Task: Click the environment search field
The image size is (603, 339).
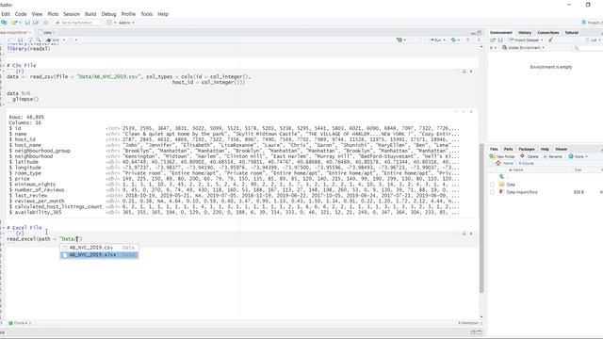Action: 588,48
